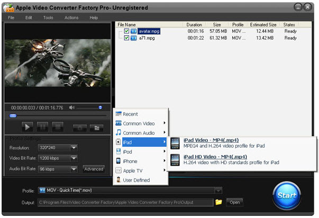Click the User Defined person icon
319x218 pixels.
point(119,179)
